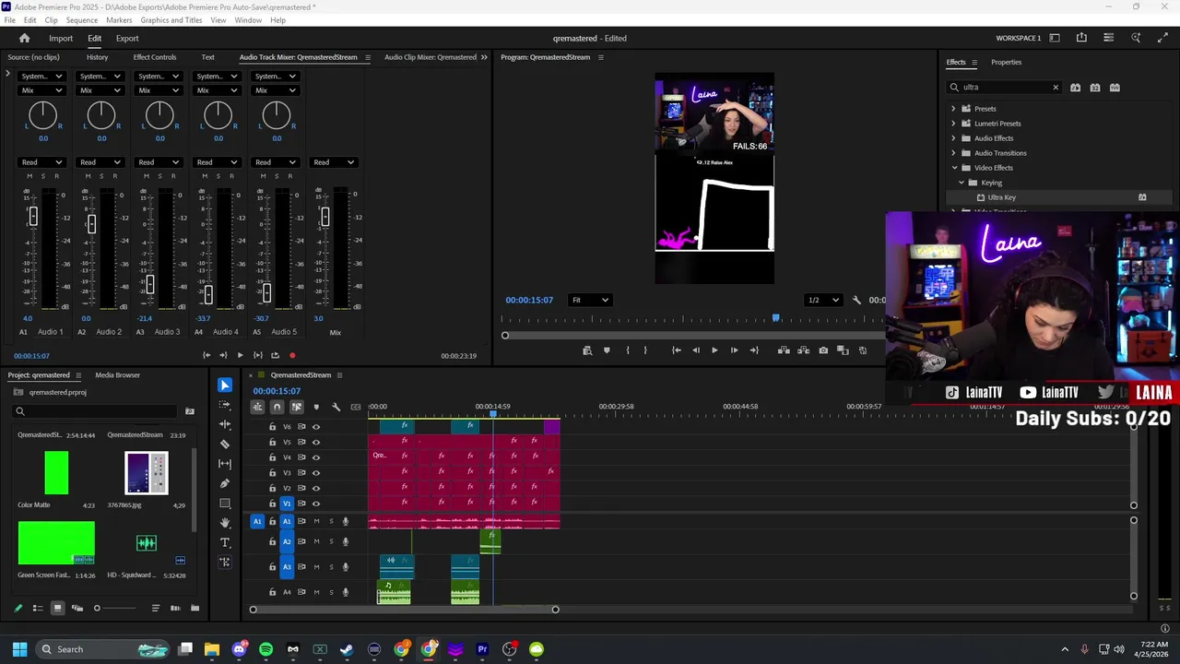
Task: Show hidden panels overflow chevron
Action: point(484,57)
